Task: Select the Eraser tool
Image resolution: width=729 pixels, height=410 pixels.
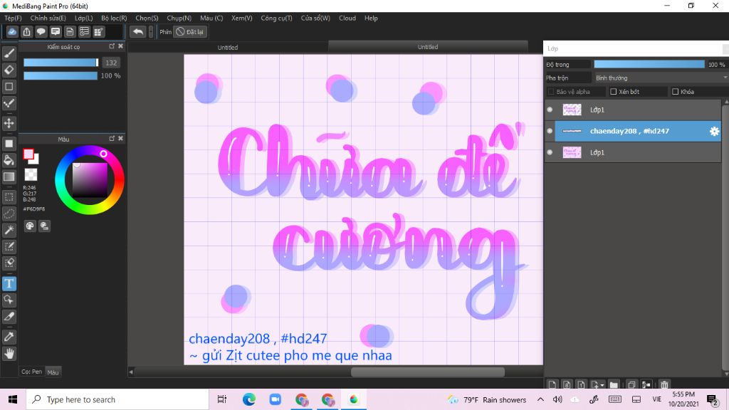Action: 9,70
